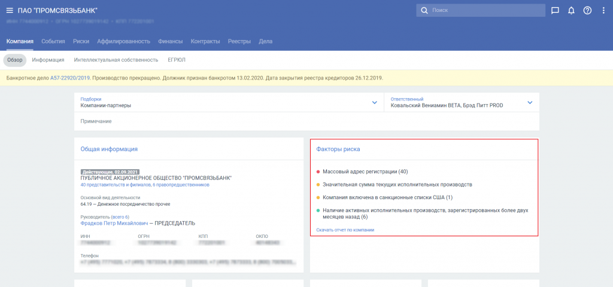
Task: Open the Финансы tab
Action: 171,41
